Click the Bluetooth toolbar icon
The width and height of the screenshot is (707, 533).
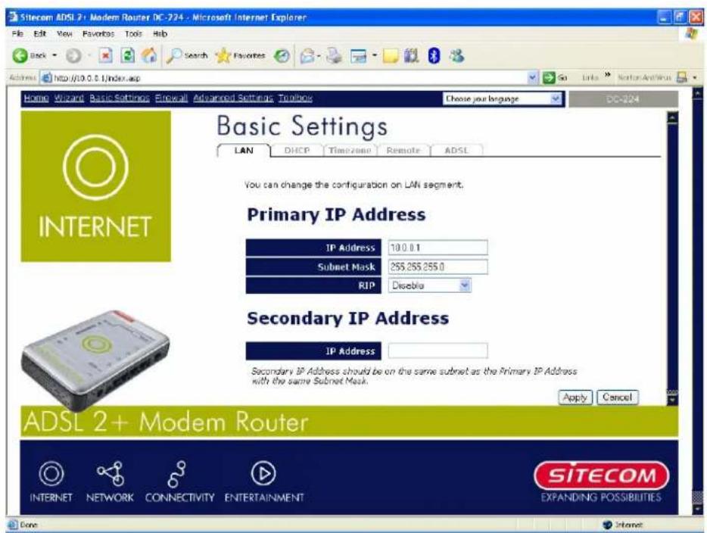(x=434, y=56)
